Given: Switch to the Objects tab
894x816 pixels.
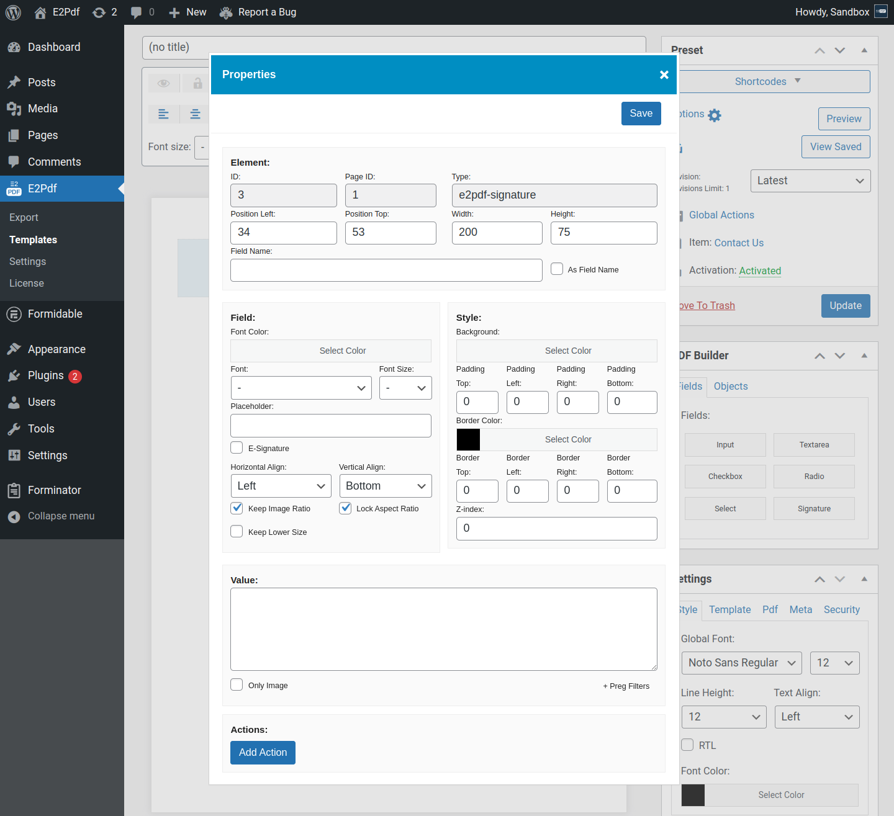Looking at the screenshot, I should 730,386.
